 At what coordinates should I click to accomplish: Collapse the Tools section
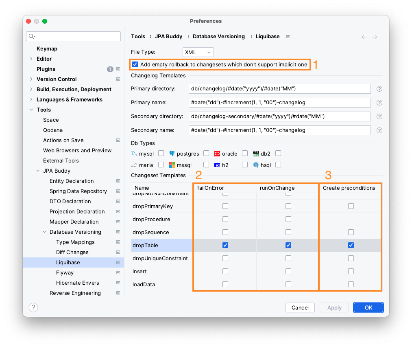[31, 110]
